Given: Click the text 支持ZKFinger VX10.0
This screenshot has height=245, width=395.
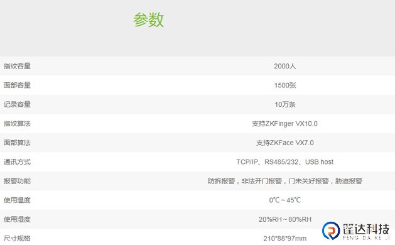Looking at the screenshot, I should [x=284, y=124].
